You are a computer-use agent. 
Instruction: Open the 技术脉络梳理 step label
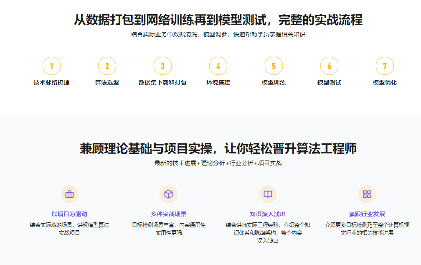[51, 82]
